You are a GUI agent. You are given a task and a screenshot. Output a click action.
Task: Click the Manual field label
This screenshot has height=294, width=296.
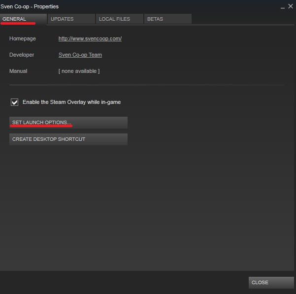(x=18, y=71)
